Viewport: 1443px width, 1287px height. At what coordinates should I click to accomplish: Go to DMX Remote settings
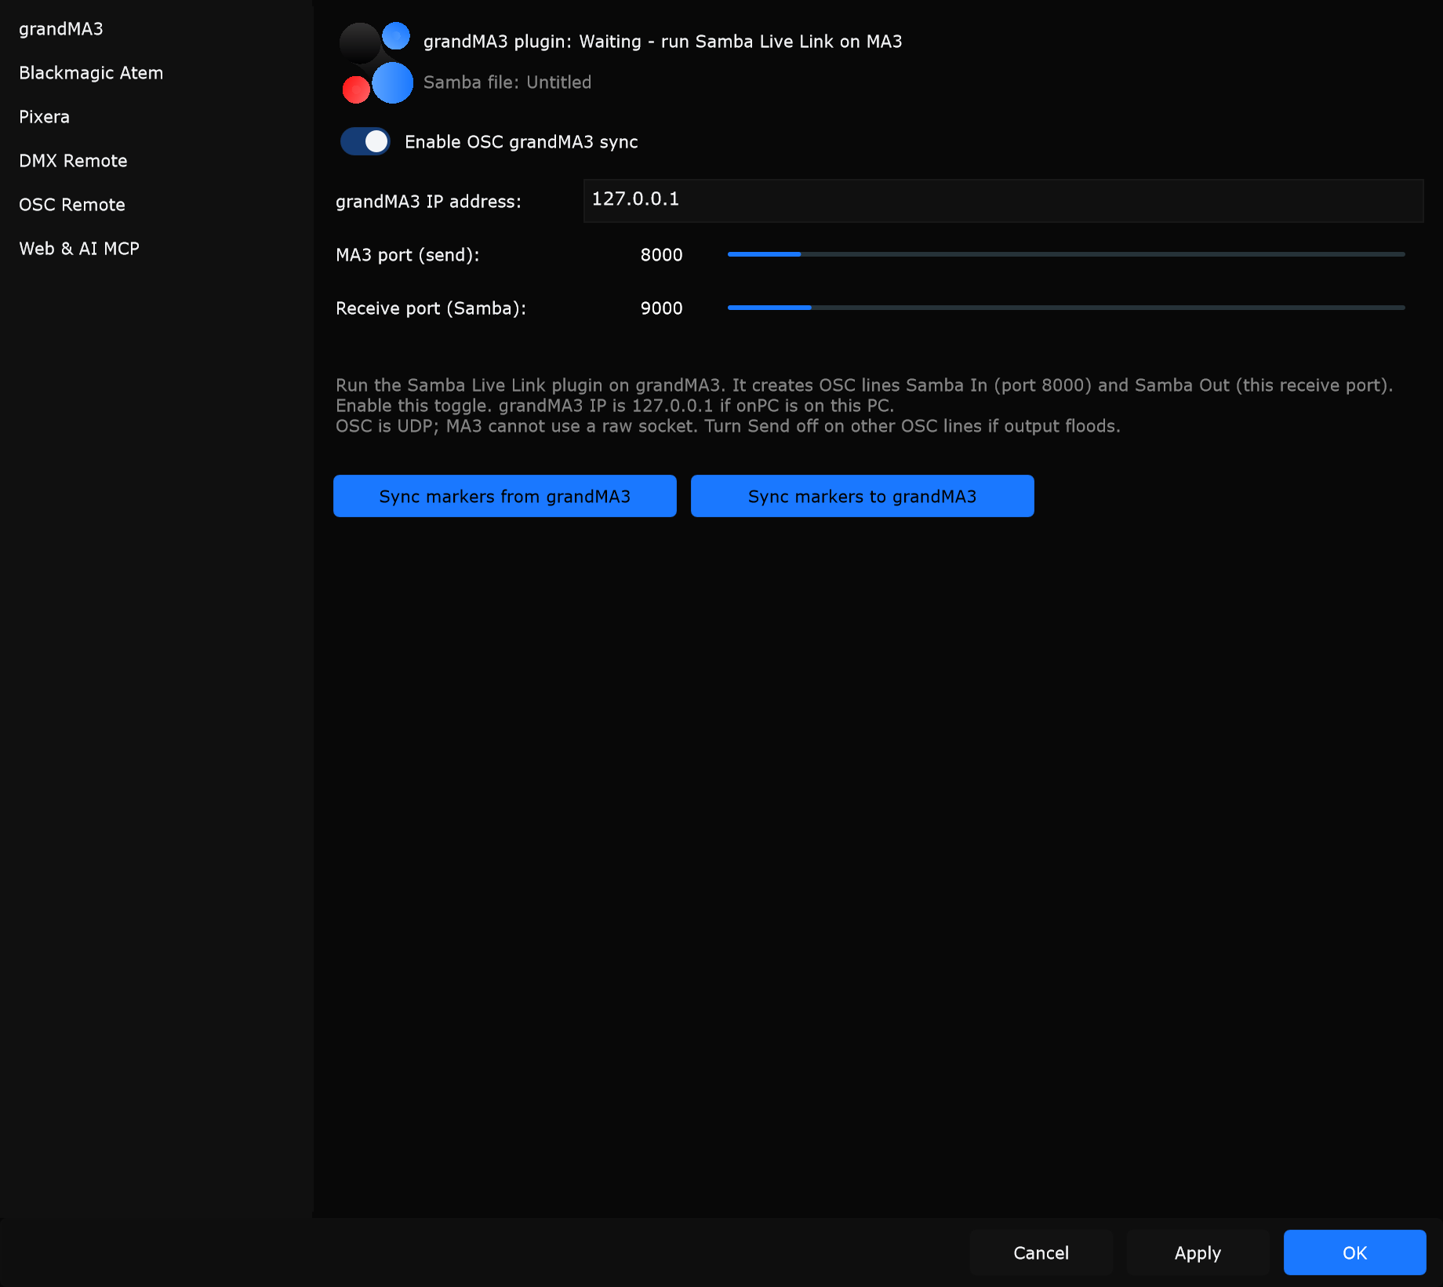[x=73, y=161]
